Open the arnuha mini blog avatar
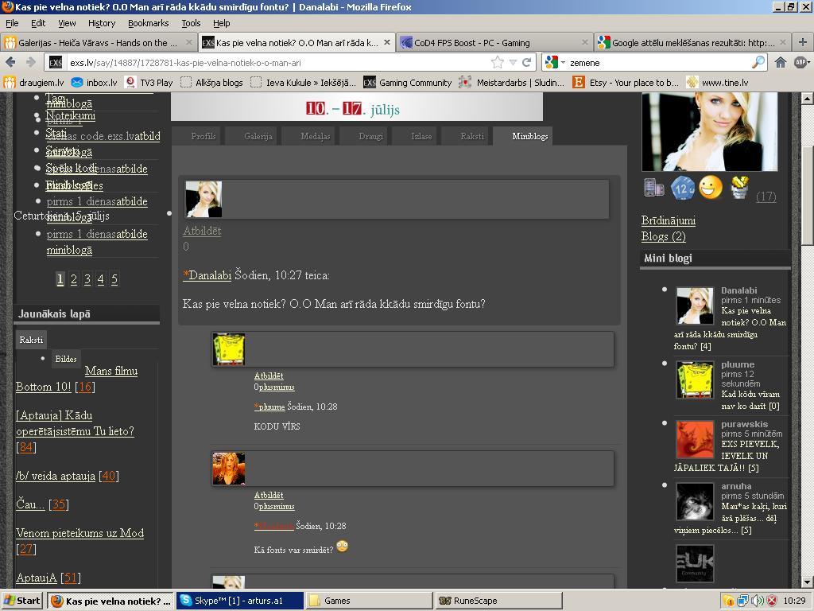Image resolution: width=814 pixels, height=611 pixels. pos(695,501)
